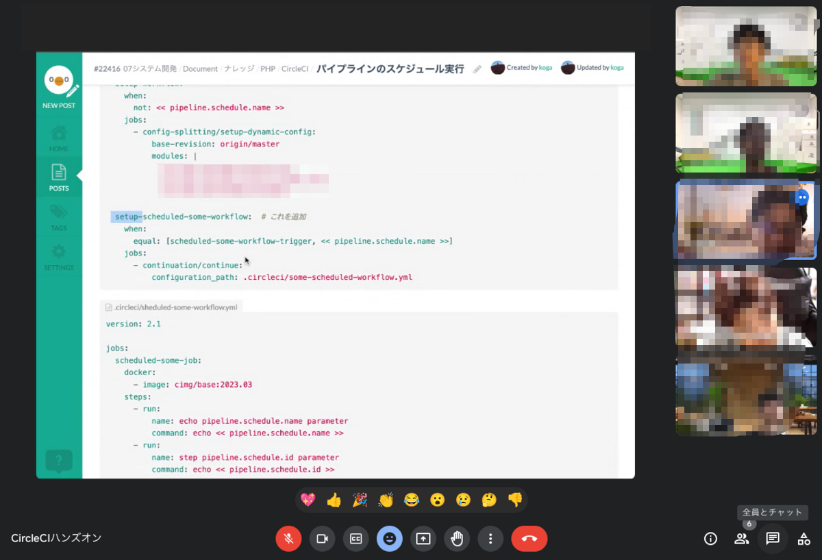Click 'base-revision: origin/master' line
The image size is (822, 560).
[x=216, y=144]
